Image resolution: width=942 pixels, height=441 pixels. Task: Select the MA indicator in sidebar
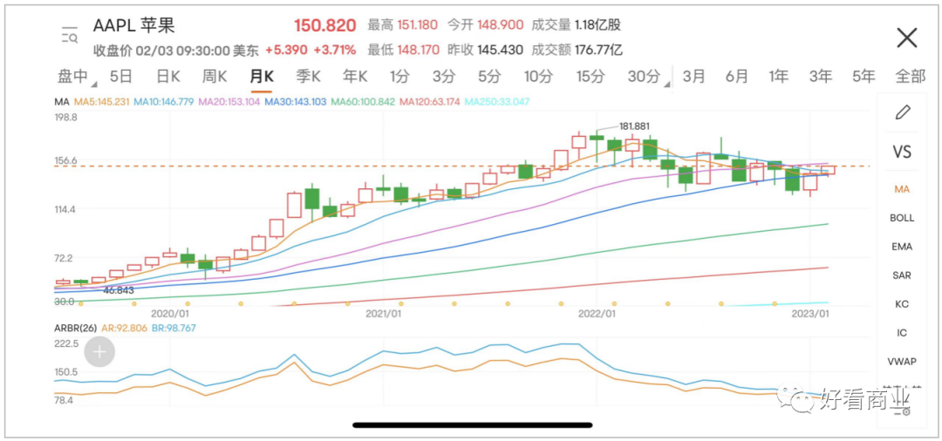point(902,189)
